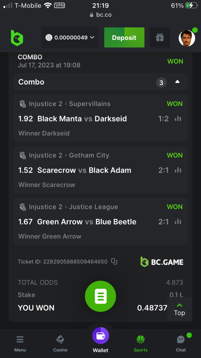This screenshot has width=201, height=358.
Task: Open the Chat tab
Action: point(181,344)
